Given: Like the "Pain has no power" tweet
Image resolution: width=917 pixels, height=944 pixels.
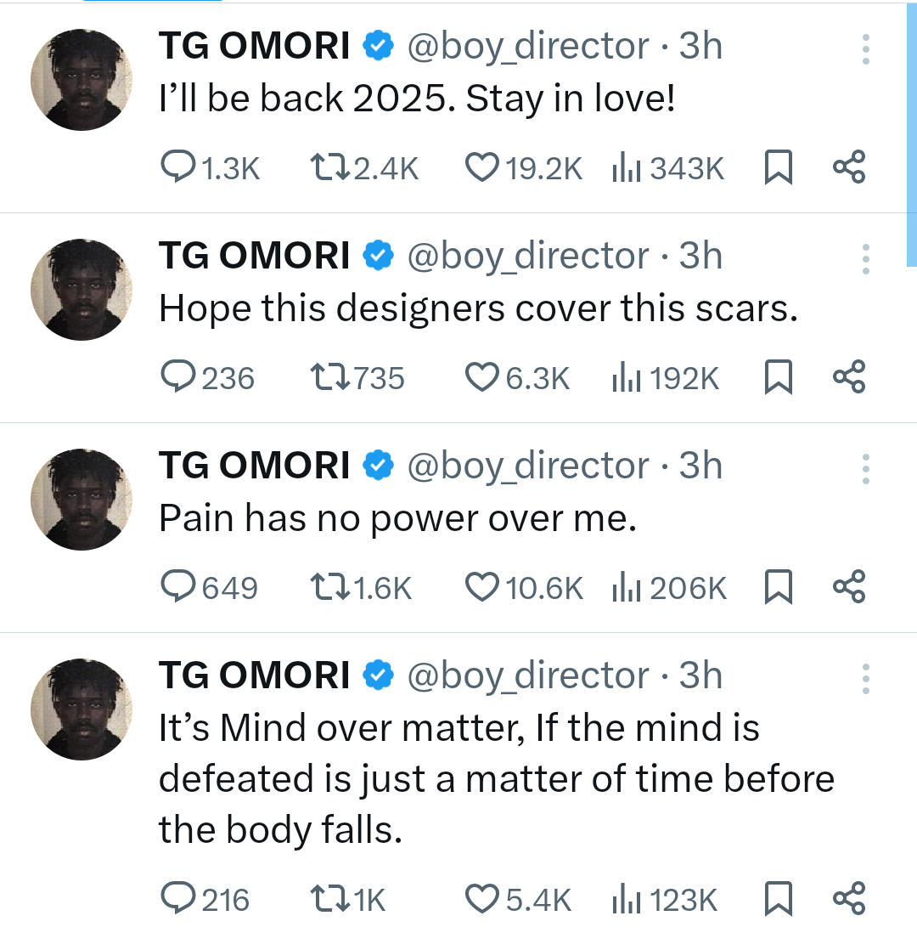Looking at the screenshot, I should click(482, 587).
